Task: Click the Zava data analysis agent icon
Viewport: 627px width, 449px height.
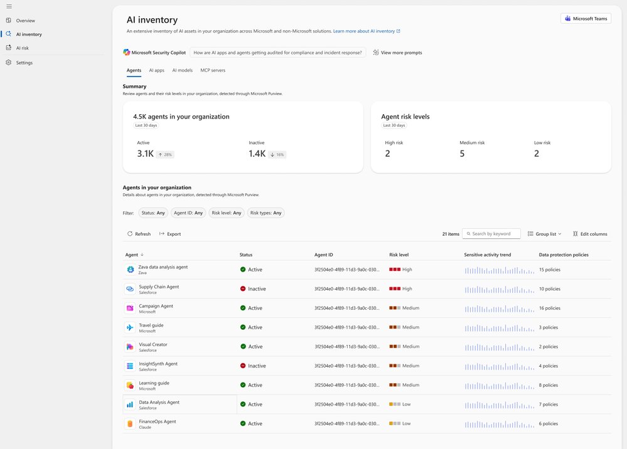Action: click(131, 270)
